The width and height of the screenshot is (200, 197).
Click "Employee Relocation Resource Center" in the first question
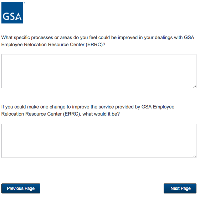click(x=43, y=45)
